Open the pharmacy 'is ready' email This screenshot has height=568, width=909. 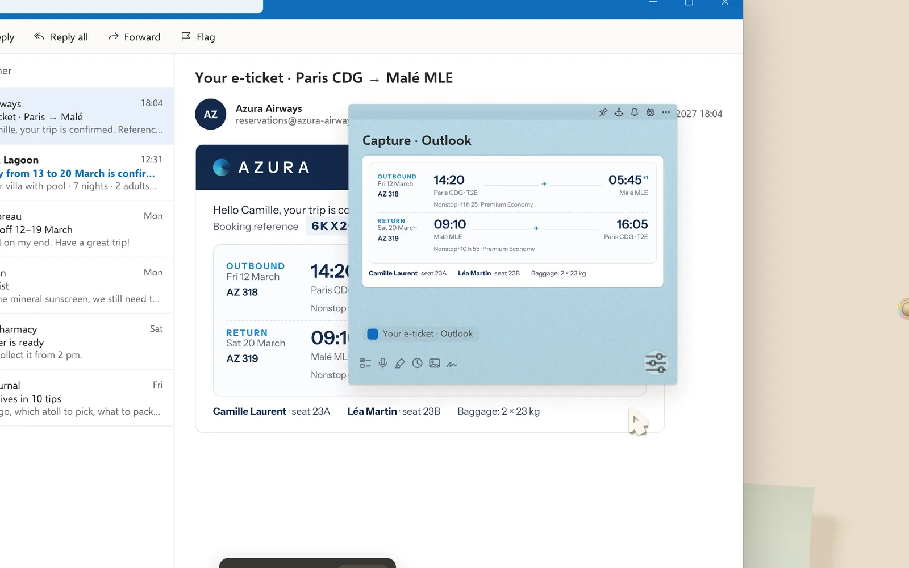pyautogui.click(x=87, y=342)
